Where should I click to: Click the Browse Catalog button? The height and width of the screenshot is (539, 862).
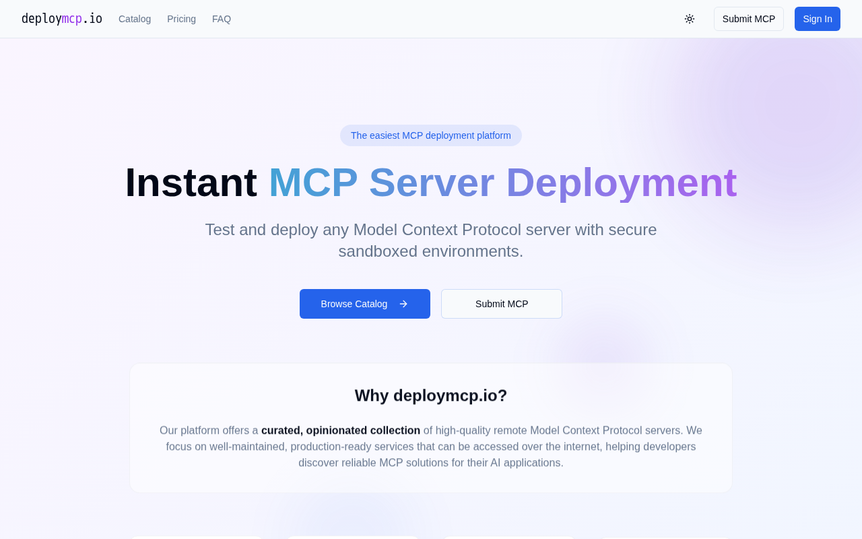(x=365, y=304)
